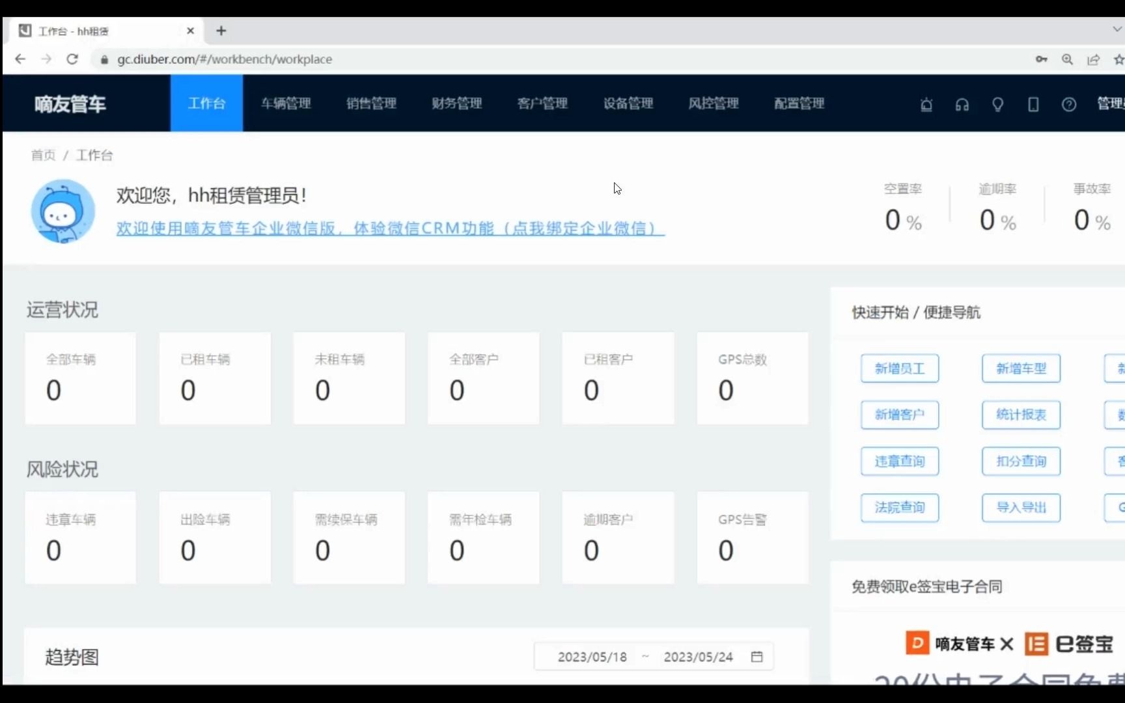
Task: Click the 嘀友管车 logo
Action: [70, 104]
